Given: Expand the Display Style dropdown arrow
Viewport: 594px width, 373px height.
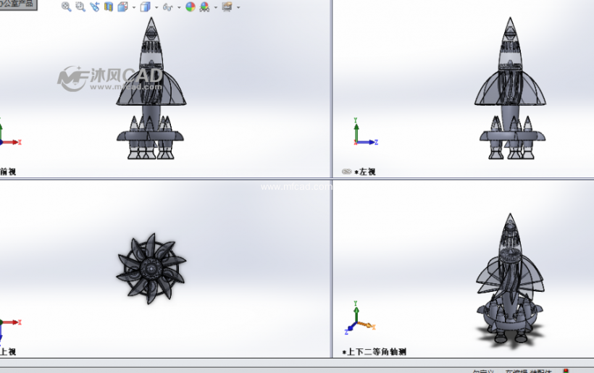Looking at the screenshot, I should (x=156, y=7).
